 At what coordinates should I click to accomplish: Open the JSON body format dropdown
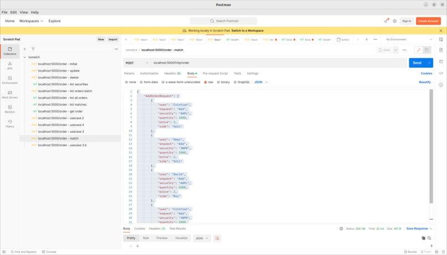coord(261,82)
